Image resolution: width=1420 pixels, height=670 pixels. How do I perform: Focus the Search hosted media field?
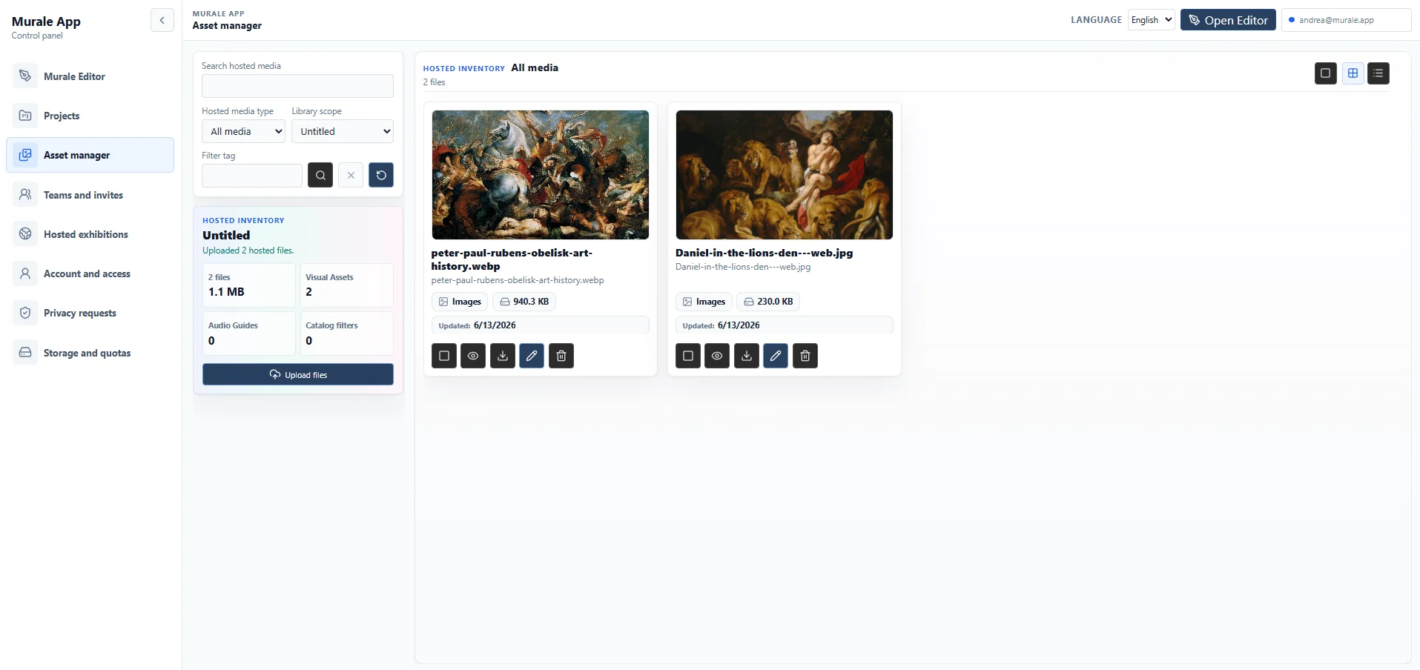297,86
